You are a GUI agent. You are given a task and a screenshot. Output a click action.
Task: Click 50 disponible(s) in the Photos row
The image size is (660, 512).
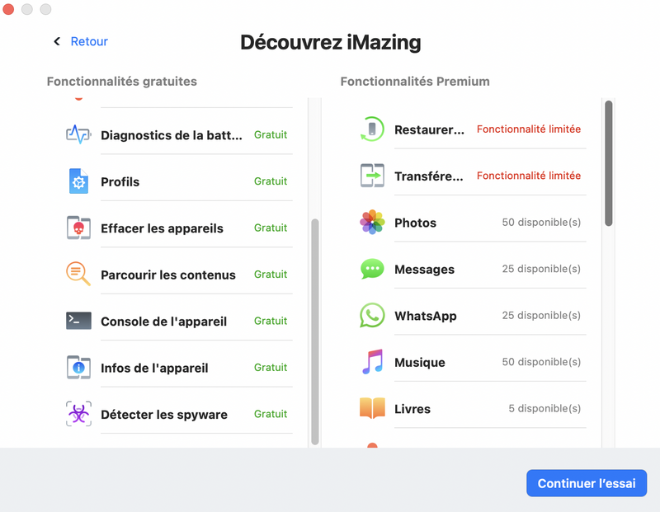pos(541,222)
